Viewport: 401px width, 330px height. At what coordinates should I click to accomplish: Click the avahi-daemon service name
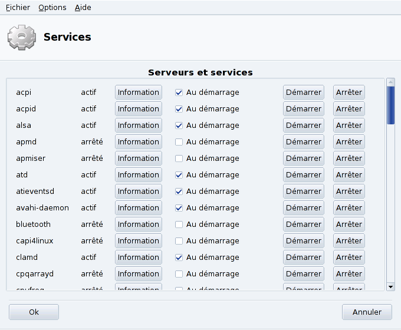click(42, 208)
